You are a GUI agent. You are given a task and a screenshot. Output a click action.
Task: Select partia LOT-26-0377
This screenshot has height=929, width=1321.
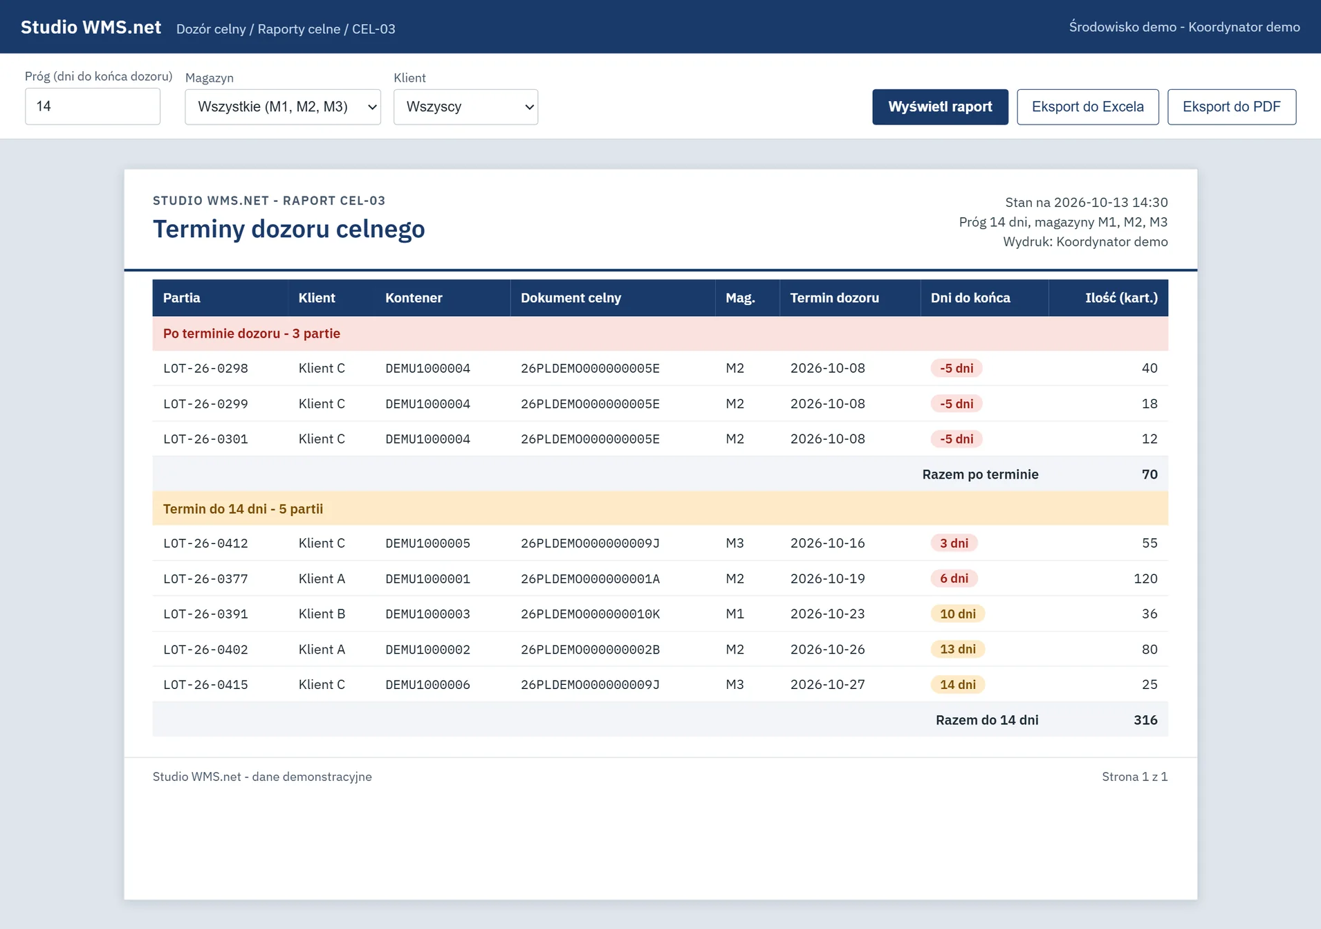(205, 579)
